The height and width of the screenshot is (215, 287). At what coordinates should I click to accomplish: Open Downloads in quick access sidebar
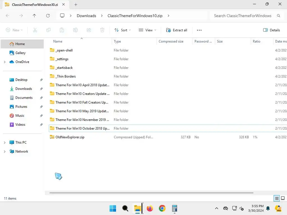coord(22,89)
